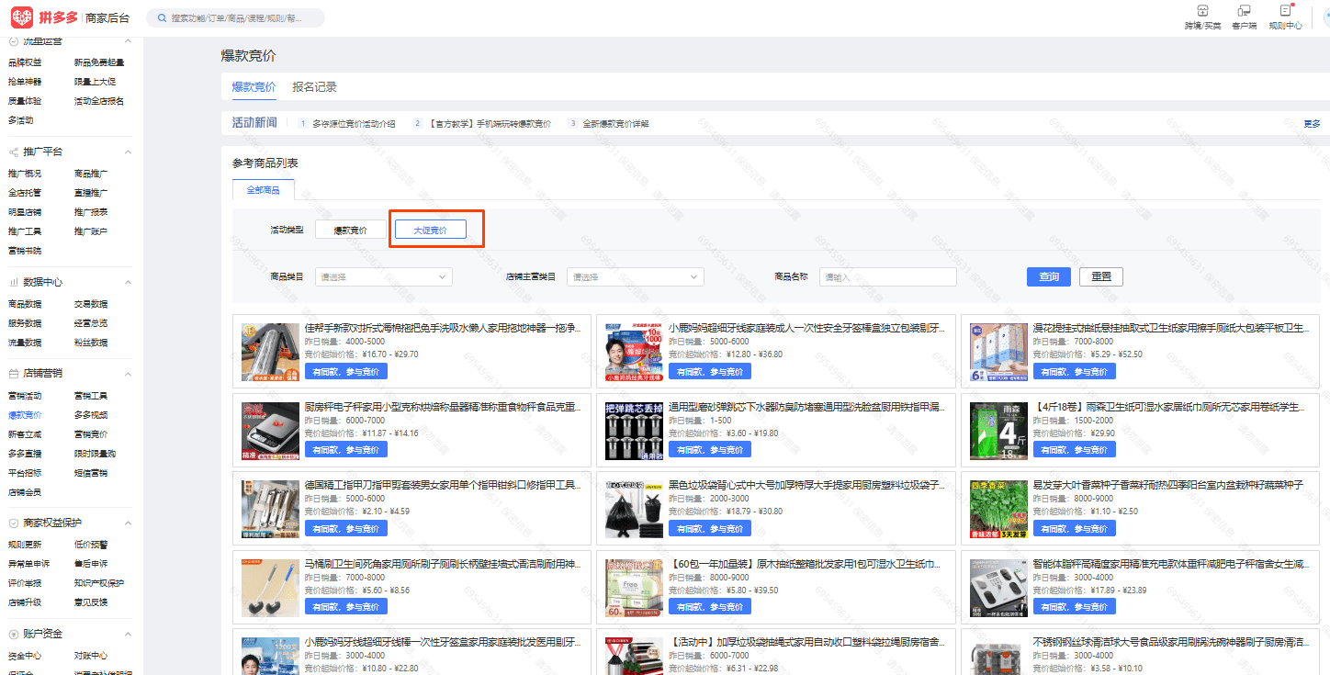Click the 数据中心 bar chart icon
The image size is (1330, 675).
pyautogui.click(x=14, y=282)
